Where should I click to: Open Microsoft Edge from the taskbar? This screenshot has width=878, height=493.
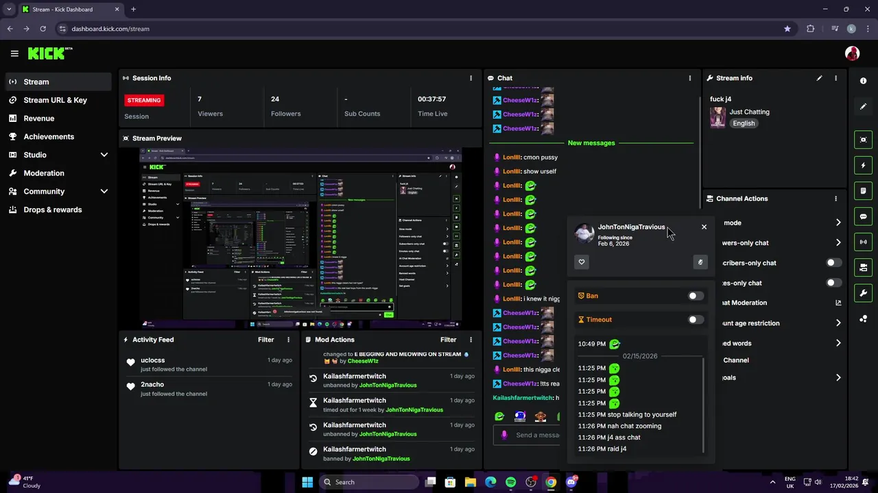(x=490, y=482)
